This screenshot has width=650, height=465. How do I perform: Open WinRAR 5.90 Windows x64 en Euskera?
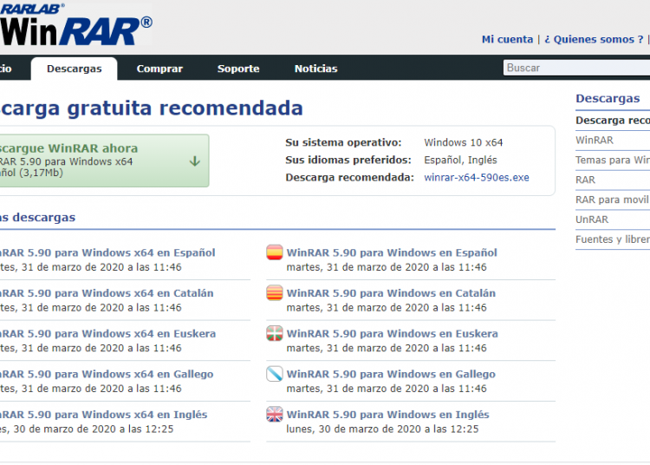(107, 333)
